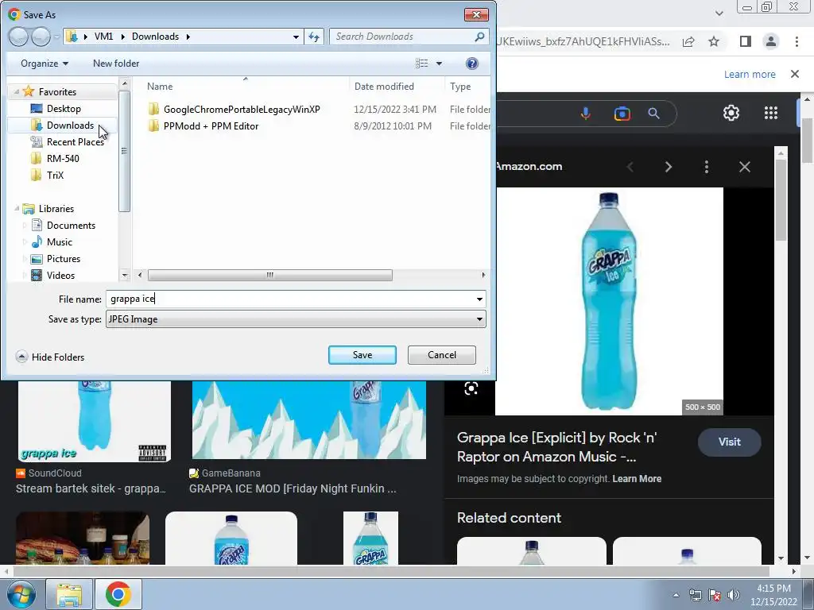Open the view options dropdown arrow

[x=439, y=64]
